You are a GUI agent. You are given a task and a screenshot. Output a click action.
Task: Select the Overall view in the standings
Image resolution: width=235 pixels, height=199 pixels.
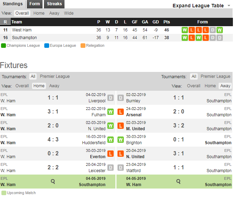coord(22,13)
